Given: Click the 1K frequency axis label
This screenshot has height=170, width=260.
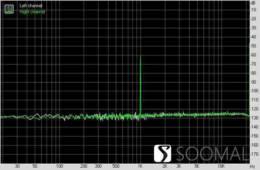Looking at the screenshot, I should 140,166.
